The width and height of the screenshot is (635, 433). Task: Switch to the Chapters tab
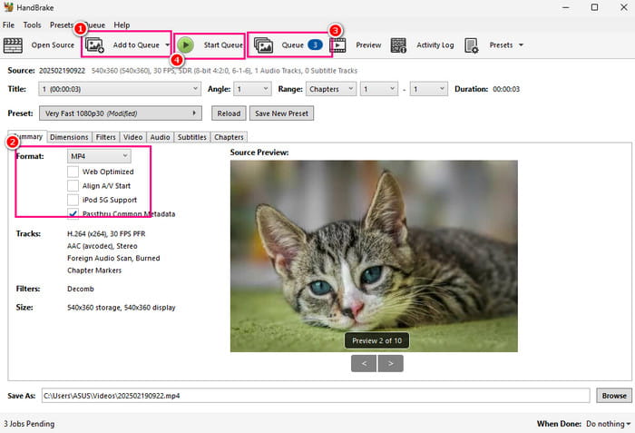point(229,137)
